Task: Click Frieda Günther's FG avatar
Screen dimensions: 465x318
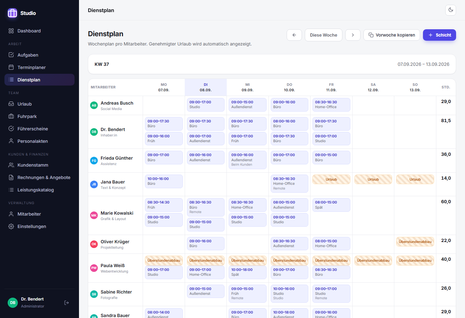Action: (x=94, y=161)
